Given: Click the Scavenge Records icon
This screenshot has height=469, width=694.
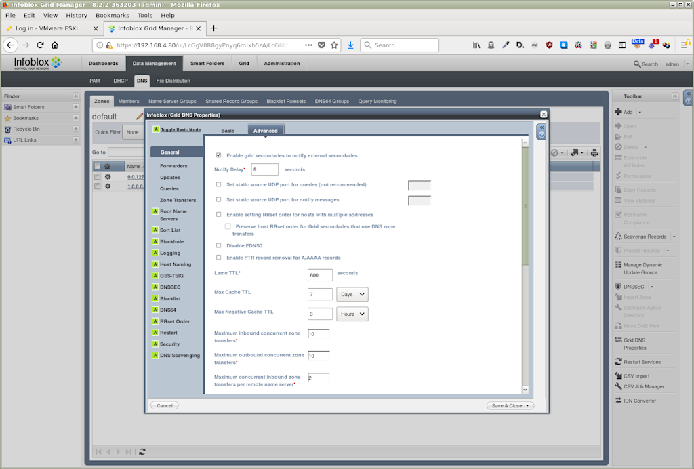Looking at the screenshot, I should [x=618, y=237].
